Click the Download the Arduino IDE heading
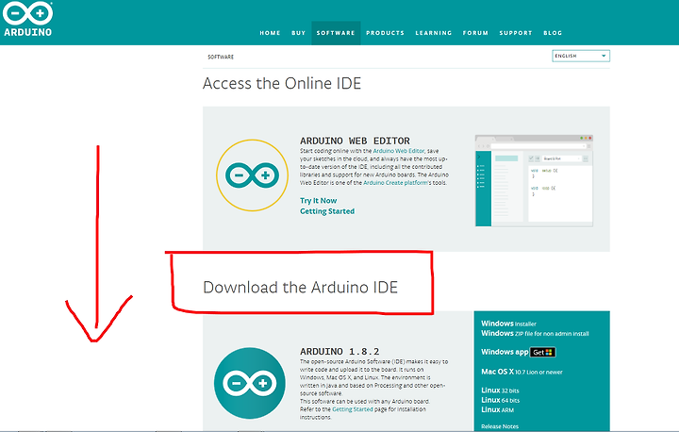 pyautogui.click(x=300, y=288)
